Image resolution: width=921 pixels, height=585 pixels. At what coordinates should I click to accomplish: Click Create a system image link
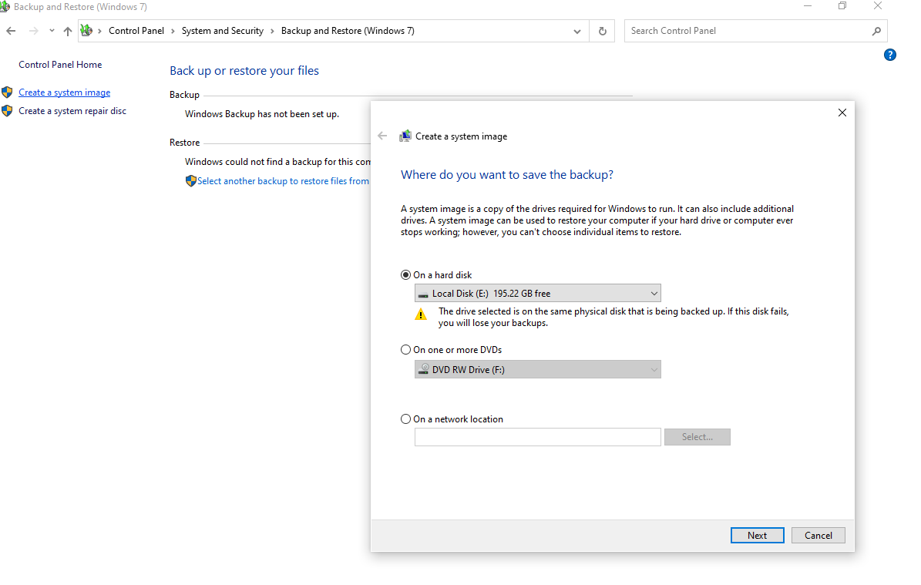point(65,92)
